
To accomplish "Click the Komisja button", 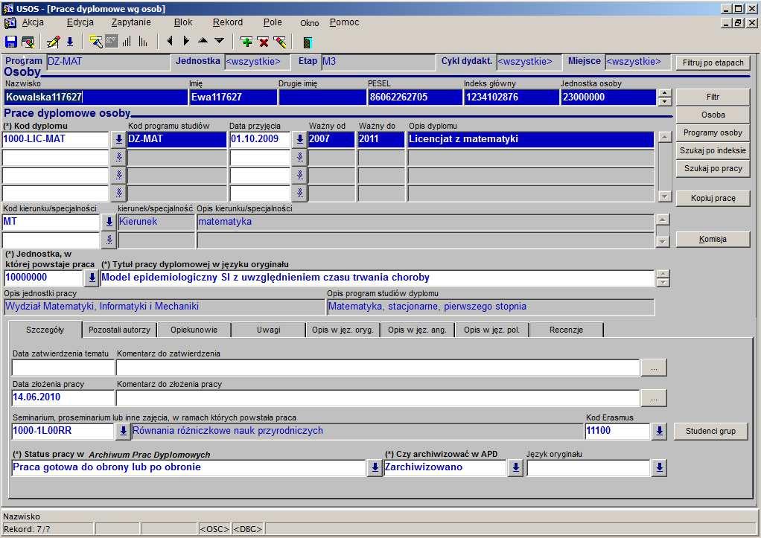I will coord(713,239).
